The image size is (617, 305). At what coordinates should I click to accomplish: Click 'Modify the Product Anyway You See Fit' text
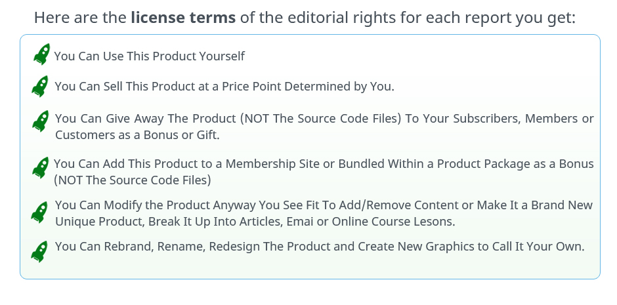(197, 205)
